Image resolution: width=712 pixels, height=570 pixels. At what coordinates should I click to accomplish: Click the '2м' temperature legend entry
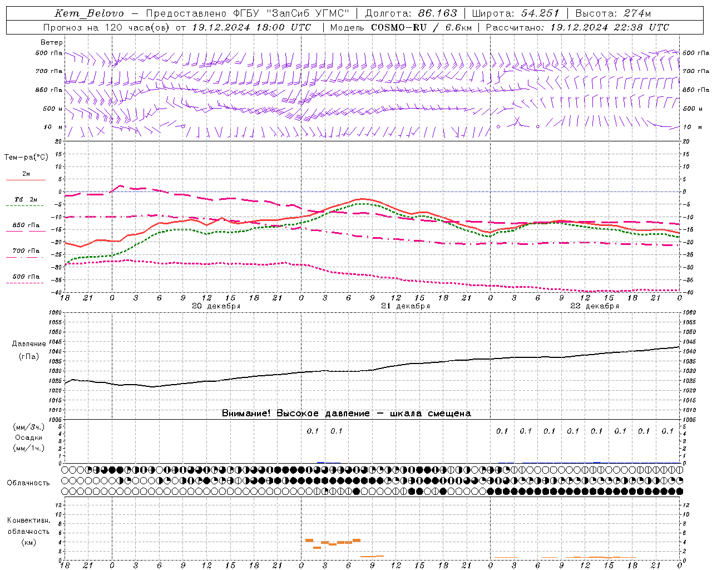[26, 174]
